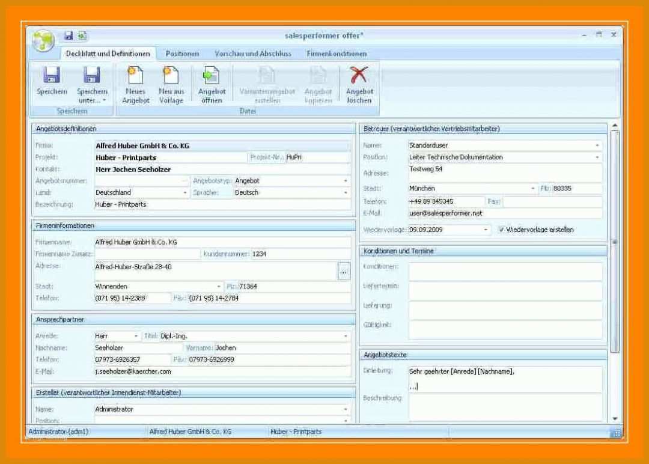This screenshot has height=464, width=649.
Task: Click the Bezeichnung input field
Action: (222, 204)
